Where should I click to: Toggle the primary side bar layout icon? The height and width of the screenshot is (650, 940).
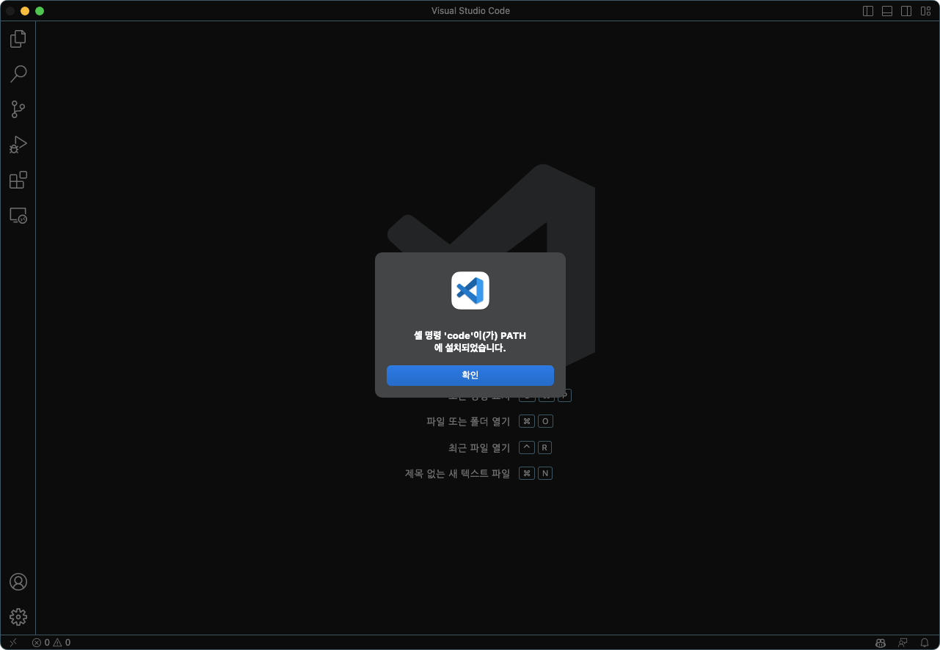868,11
